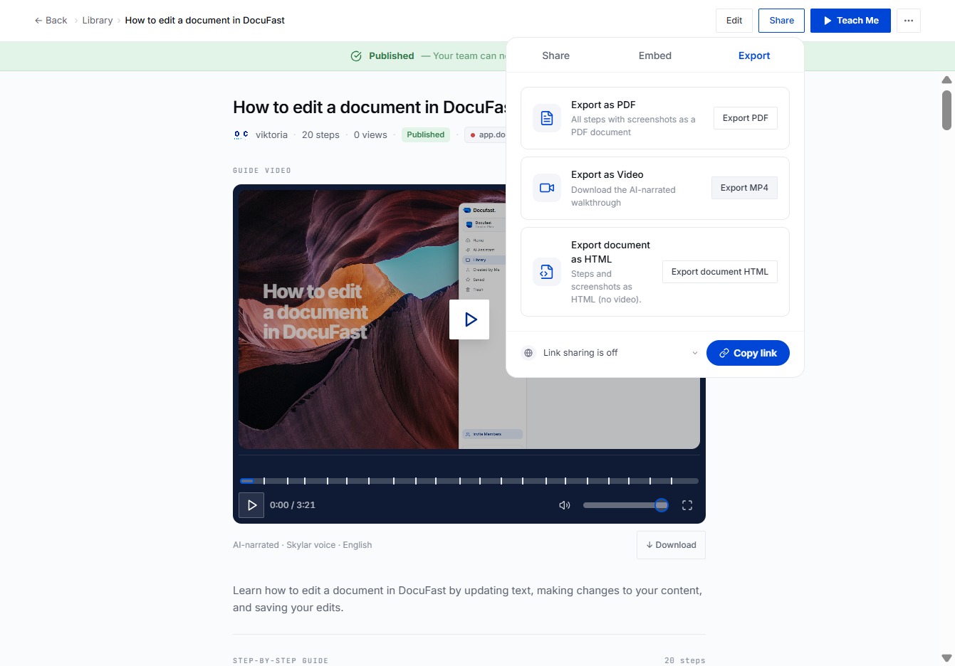The height and width of the screenshot is (666, 955).
Task: Click the '20 steps' text under title
Action: tap(320, 134)
